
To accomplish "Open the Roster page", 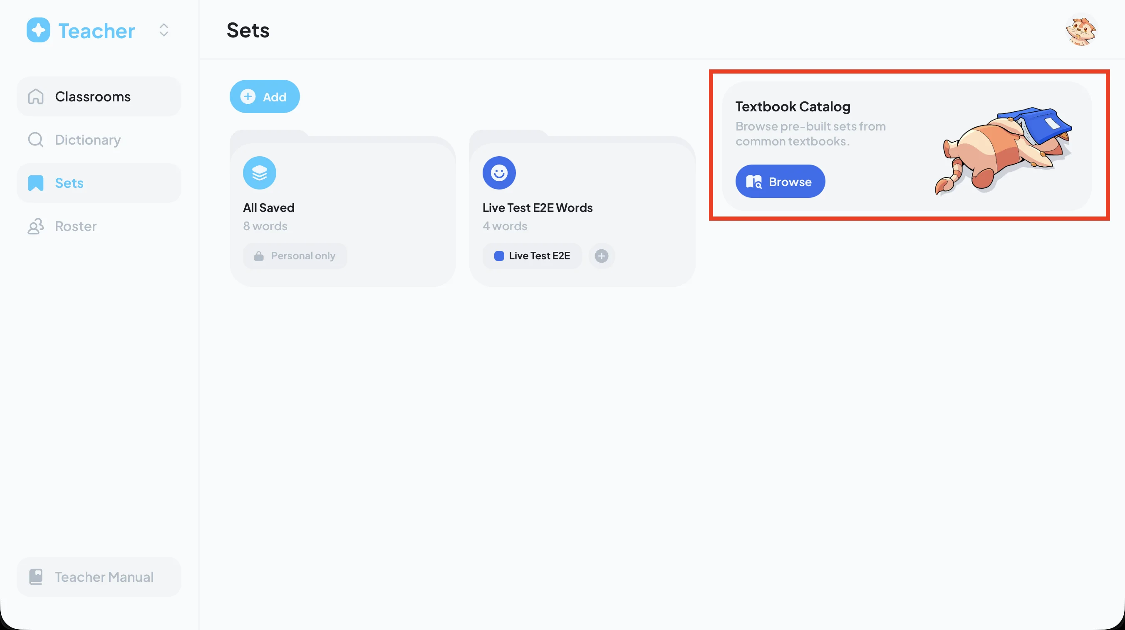I will 99,226.
